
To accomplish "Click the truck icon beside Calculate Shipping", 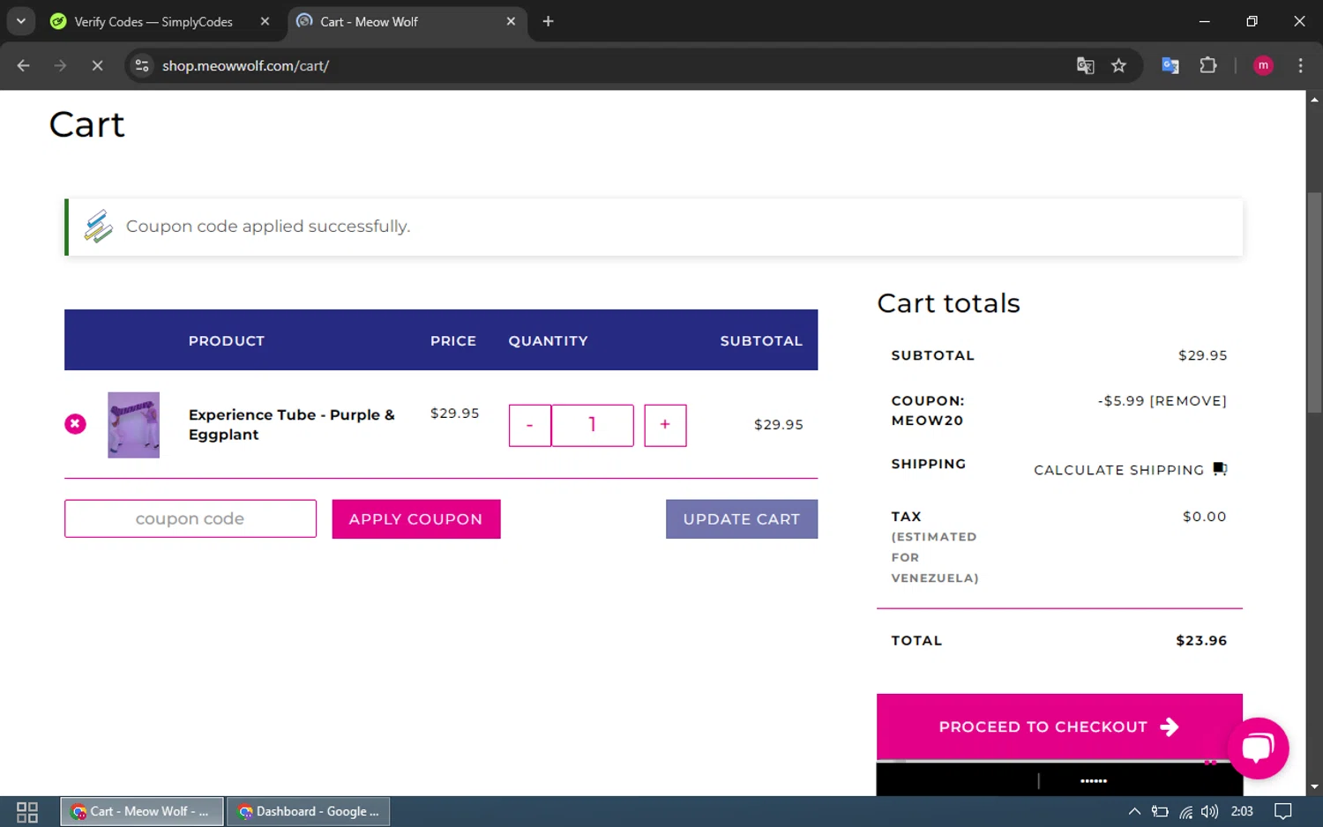I will tap(1220, 468).
